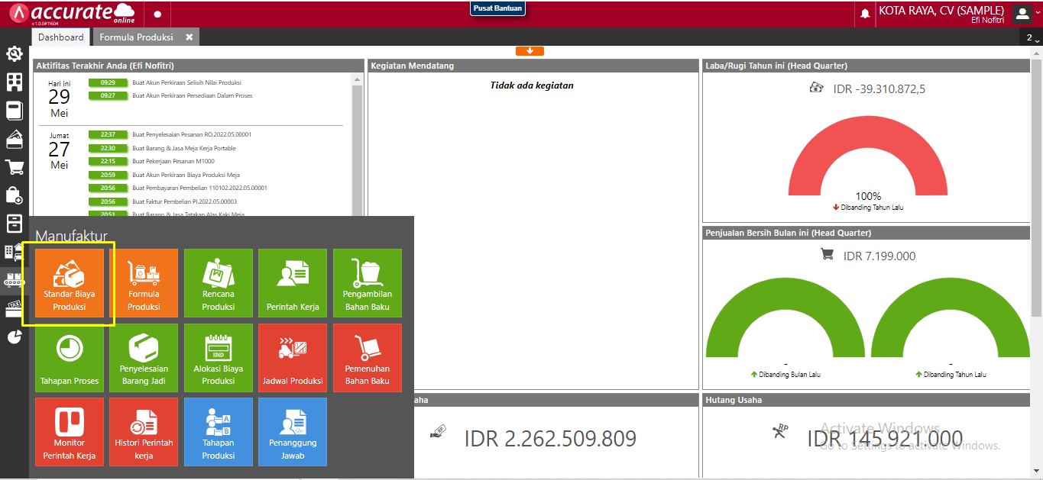Open settings gear in sidebar

[15, 53]
